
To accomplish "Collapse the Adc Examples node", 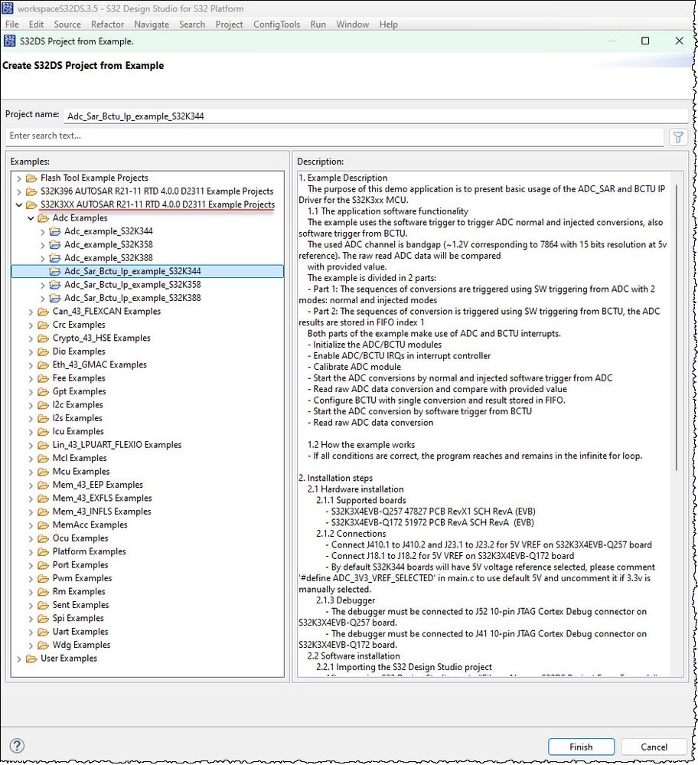I will 31,218.
